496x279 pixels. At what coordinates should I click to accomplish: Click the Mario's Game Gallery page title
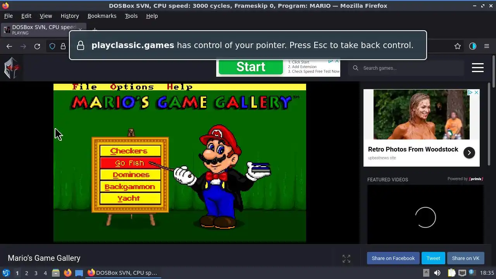click(44, 258)
